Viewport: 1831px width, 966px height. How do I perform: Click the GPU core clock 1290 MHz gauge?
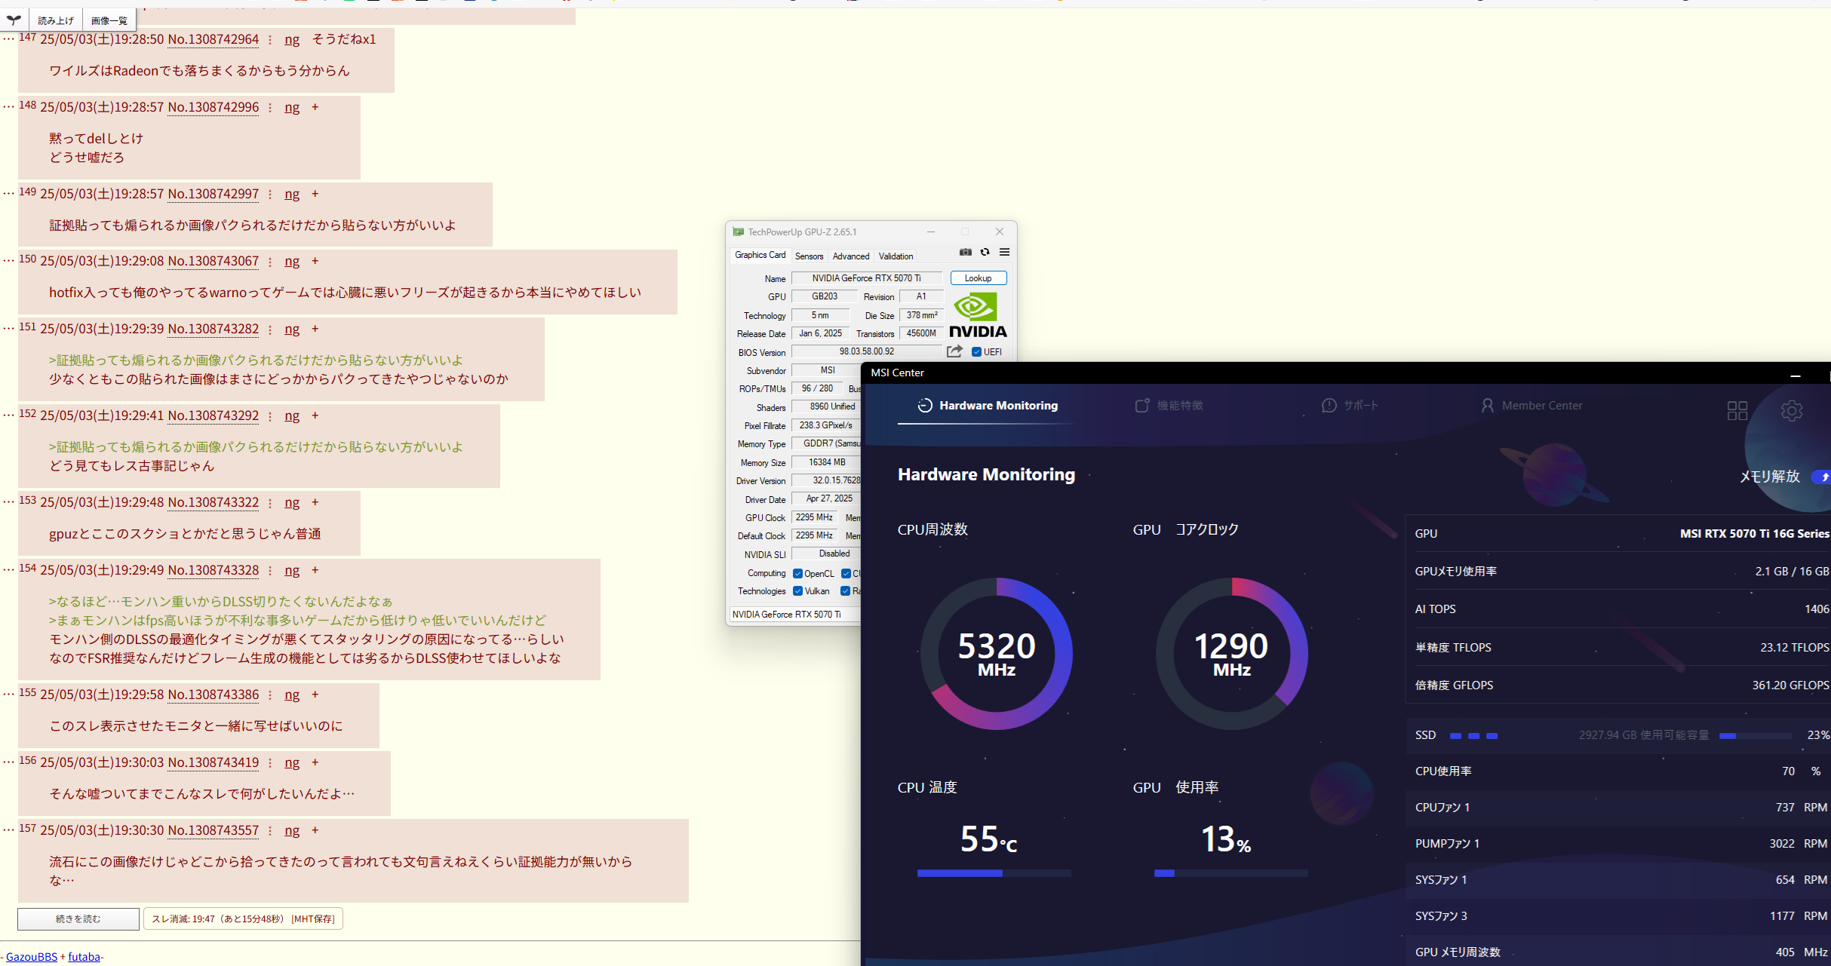click(1232, 654)
